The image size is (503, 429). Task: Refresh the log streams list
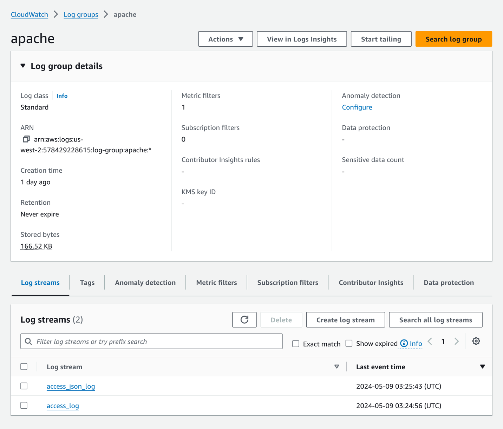pos(244,319)
